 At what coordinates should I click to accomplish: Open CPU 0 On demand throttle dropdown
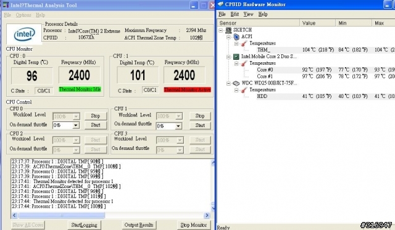75,125
